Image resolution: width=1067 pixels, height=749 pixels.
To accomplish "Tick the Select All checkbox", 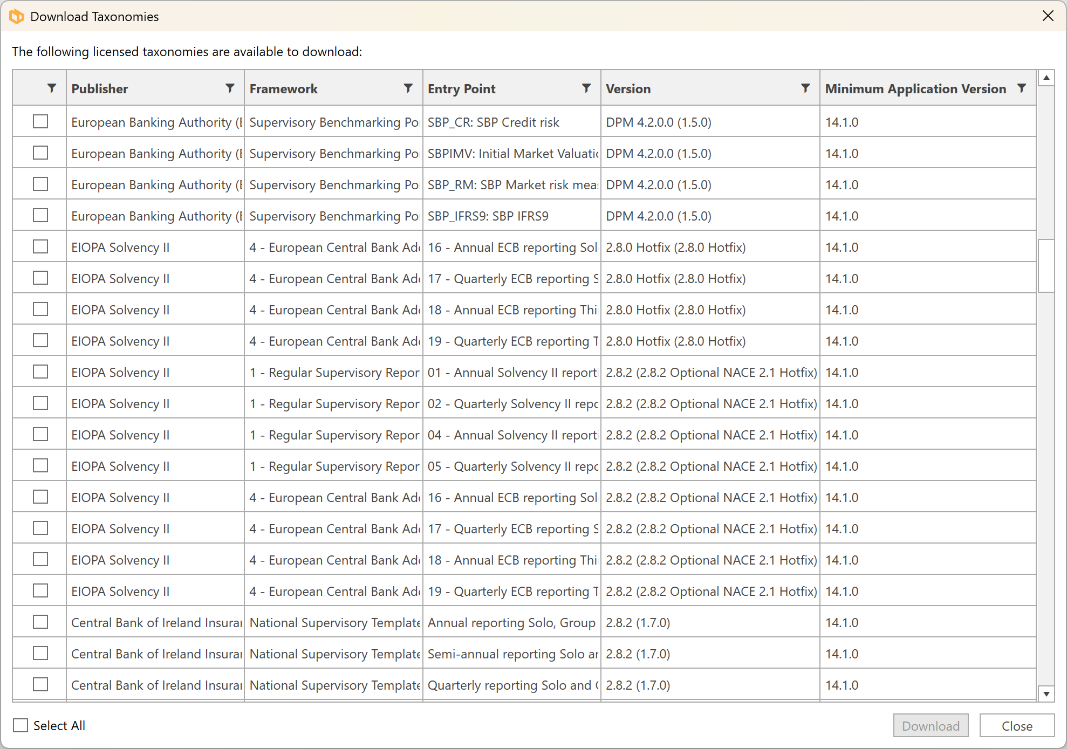I will (x=20, y=725).
